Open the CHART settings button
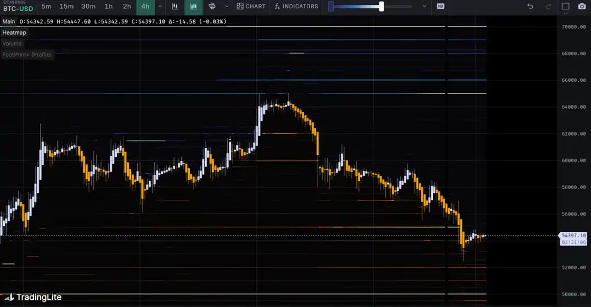The height and width of the screenshot is (307, 591). [251, 7]
